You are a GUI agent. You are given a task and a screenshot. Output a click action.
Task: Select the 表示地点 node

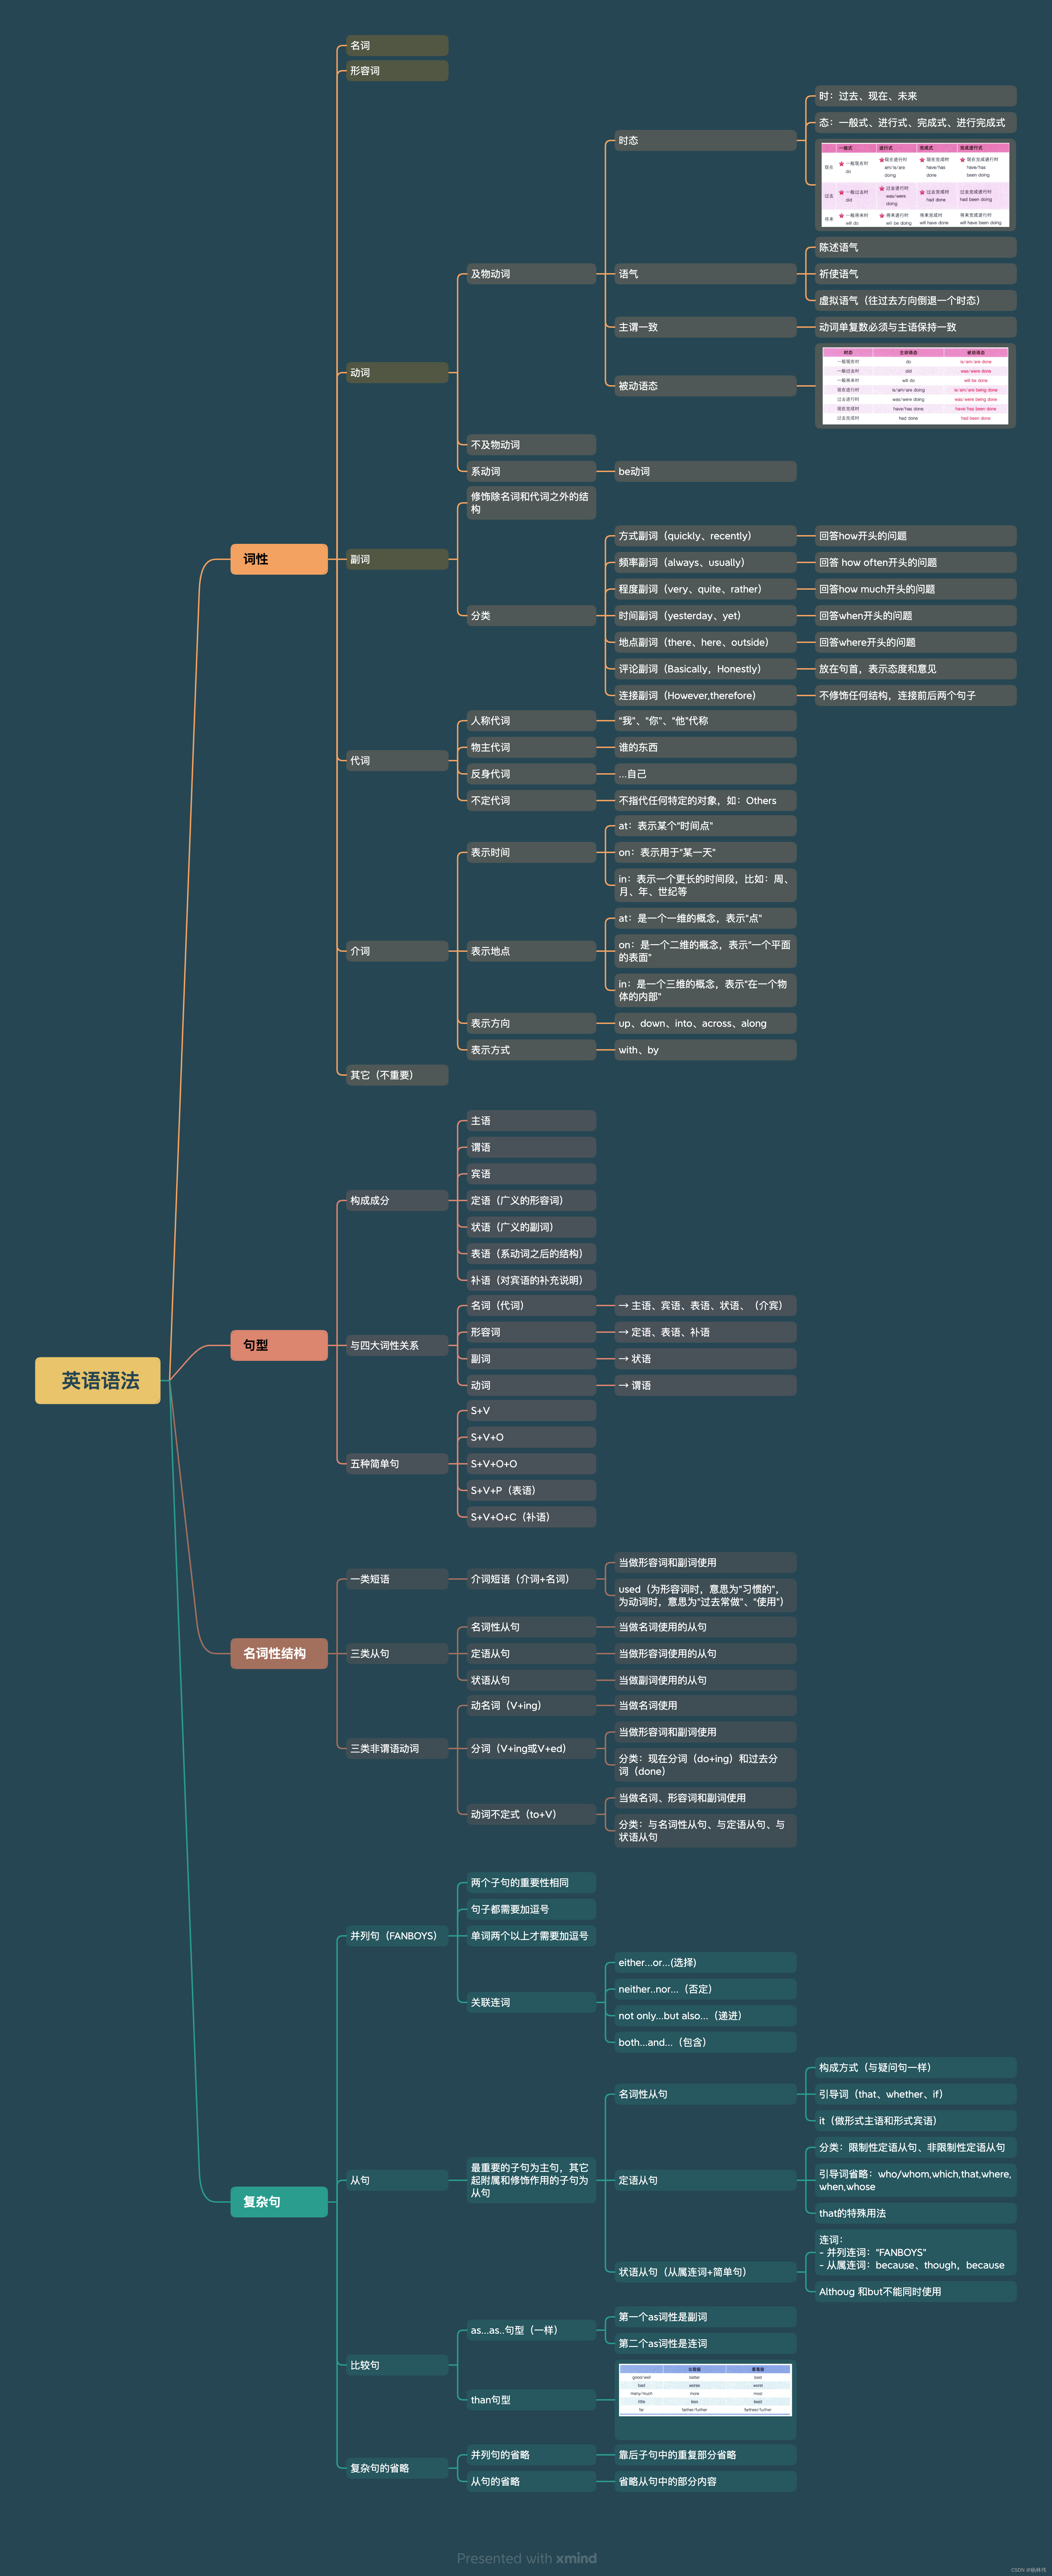[531, 951]
